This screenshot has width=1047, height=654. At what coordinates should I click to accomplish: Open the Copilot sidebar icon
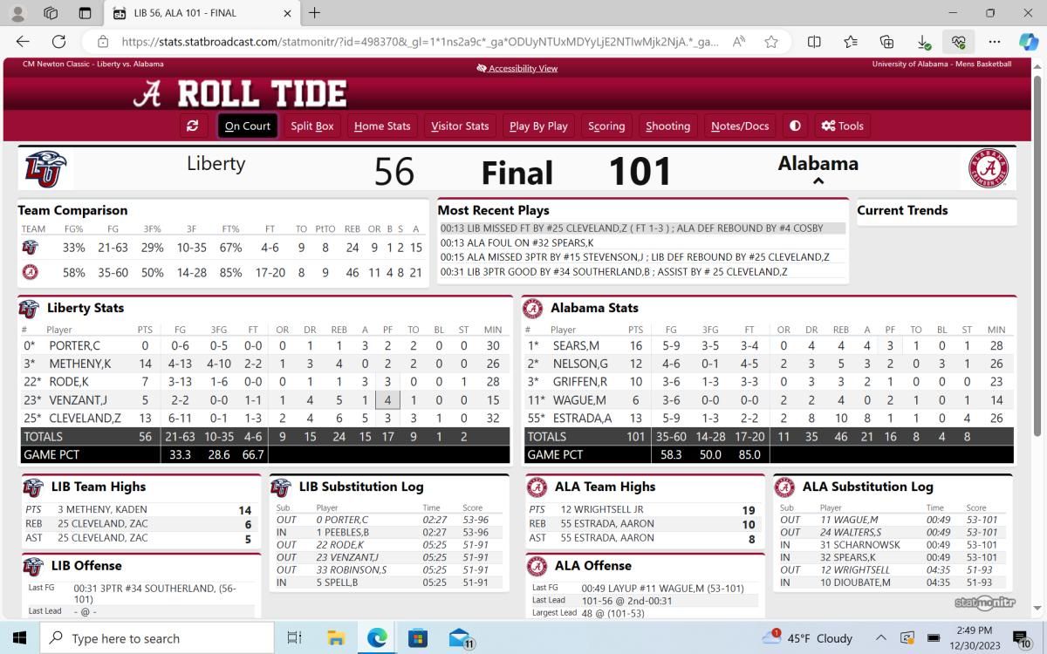click(x=1030, y=41)
